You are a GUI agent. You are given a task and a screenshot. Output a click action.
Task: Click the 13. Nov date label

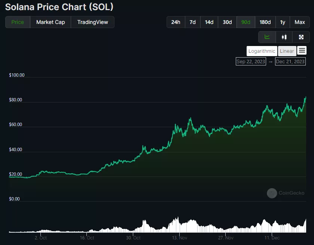tap(180, 238)
